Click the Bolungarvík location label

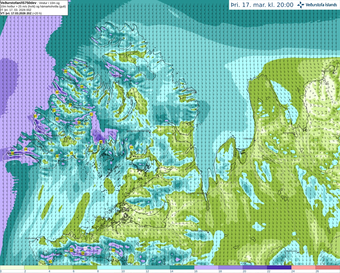point(80,65)
